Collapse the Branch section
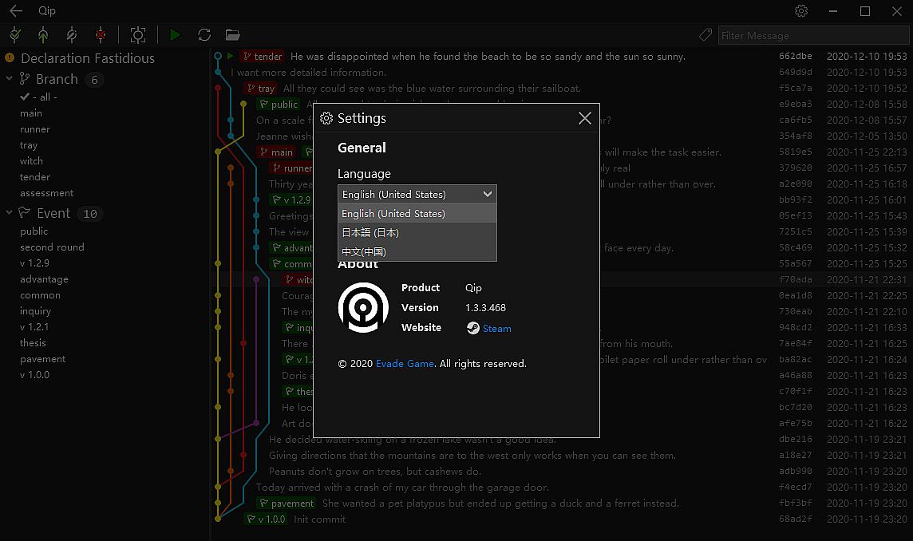 (x=10, y=79)
